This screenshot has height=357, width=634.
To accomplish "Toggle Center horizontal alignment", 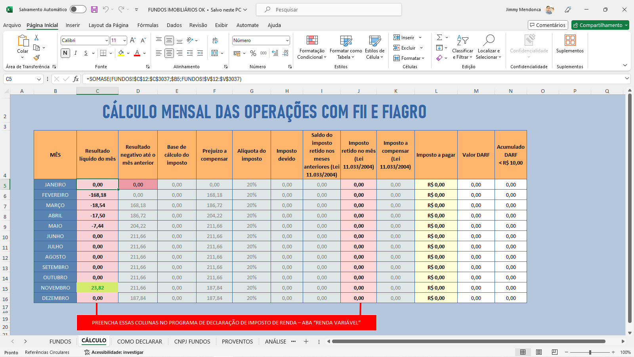I will pos(169,53).
